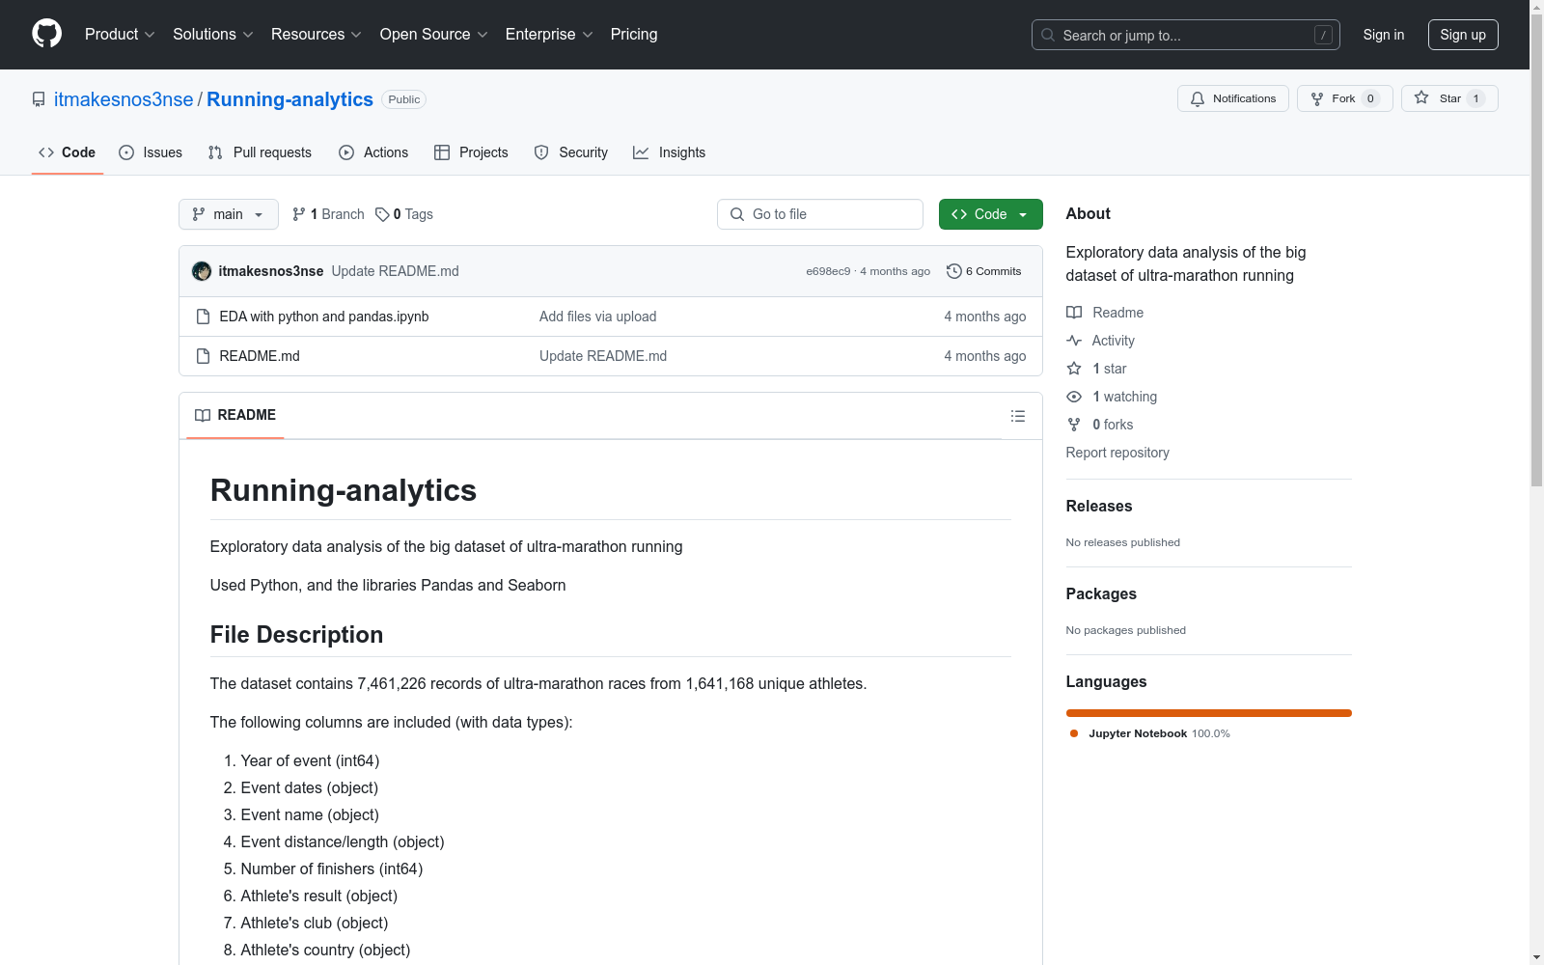Open the EDA with python and pandas.ipynb file
1544x965 pixels.
point(324,317)
